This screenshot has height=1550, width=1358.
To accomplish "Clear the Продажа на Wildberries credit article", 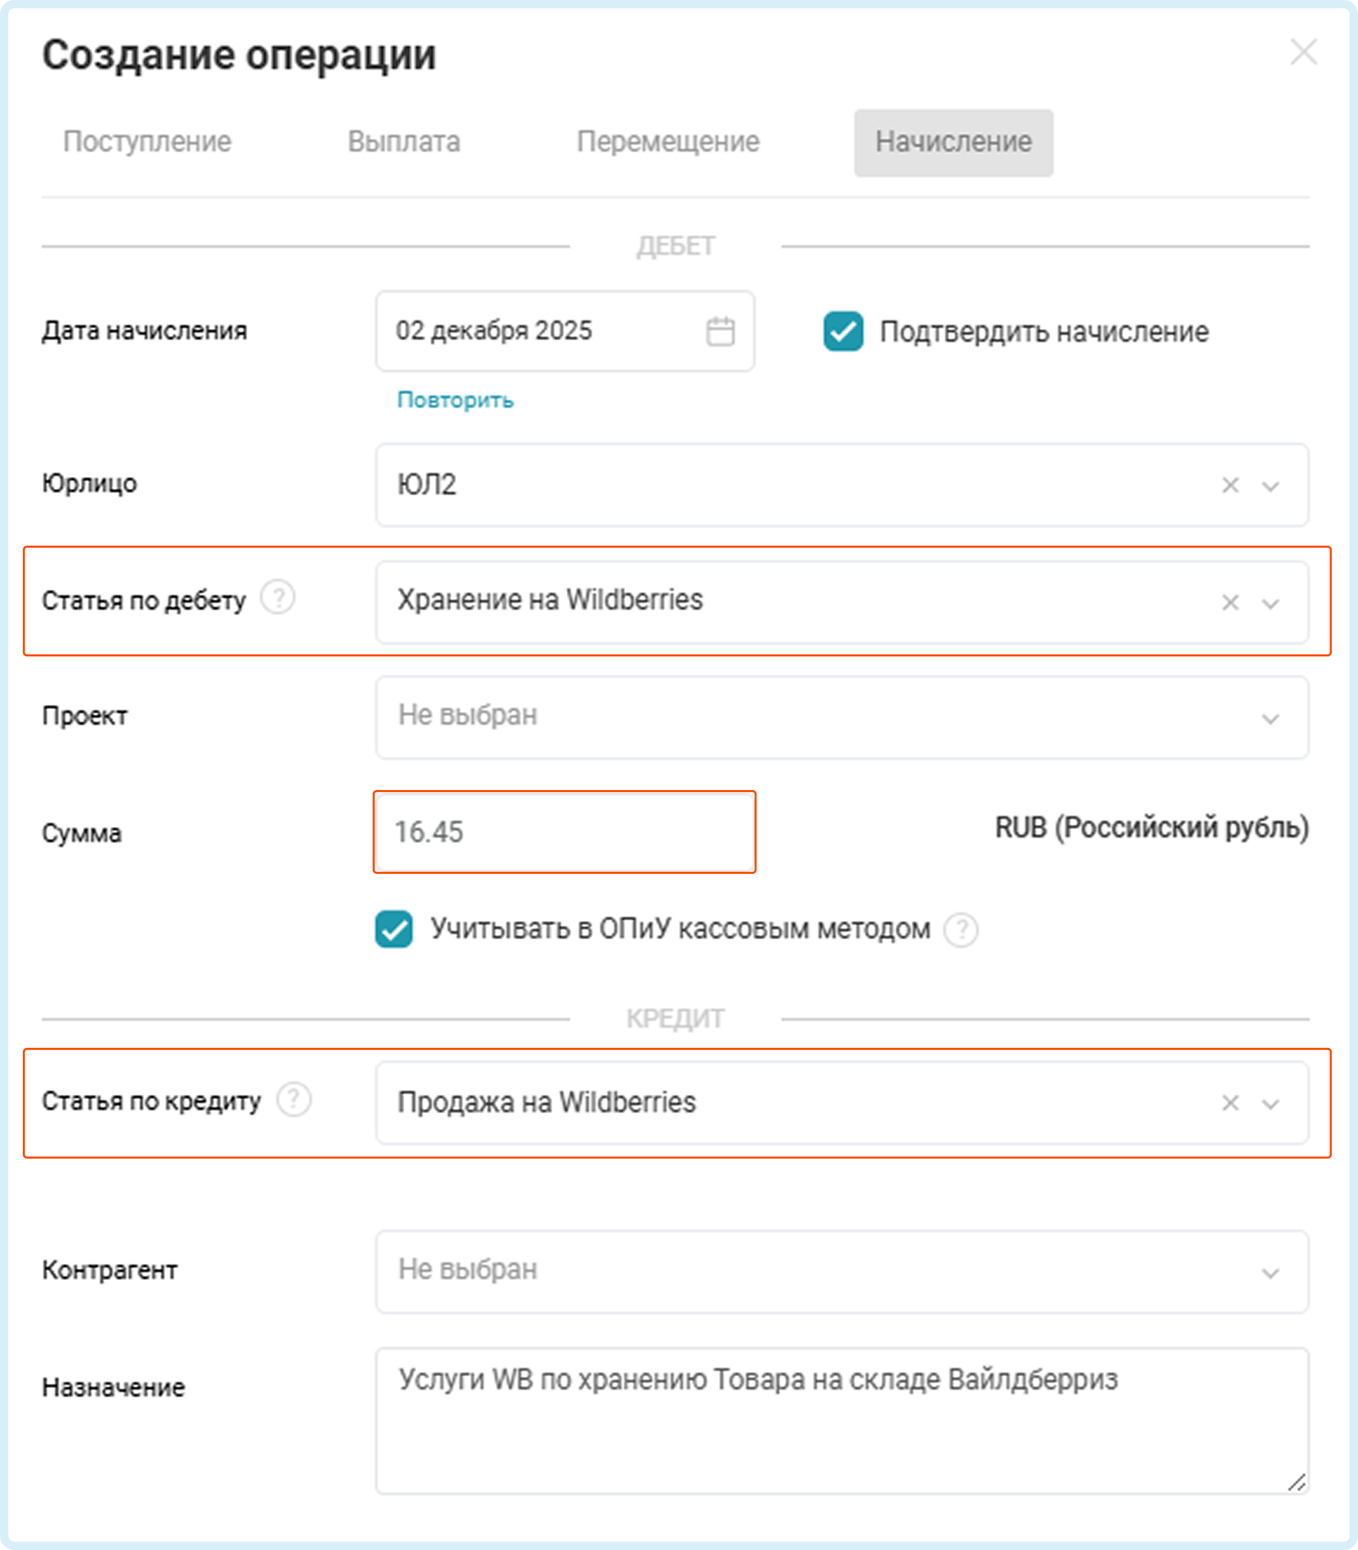I will [x=1230, y=1103].
